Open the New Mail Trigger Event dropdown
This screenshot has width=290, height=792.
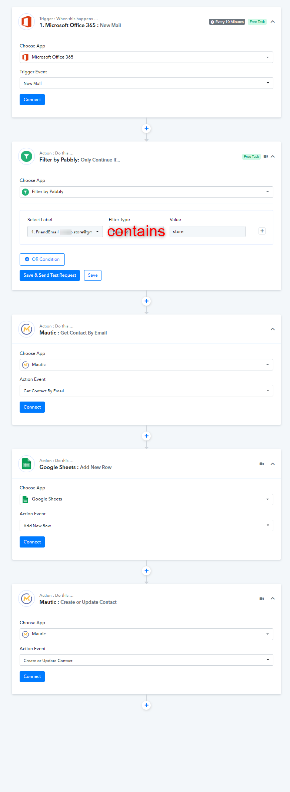pos(146,83)
